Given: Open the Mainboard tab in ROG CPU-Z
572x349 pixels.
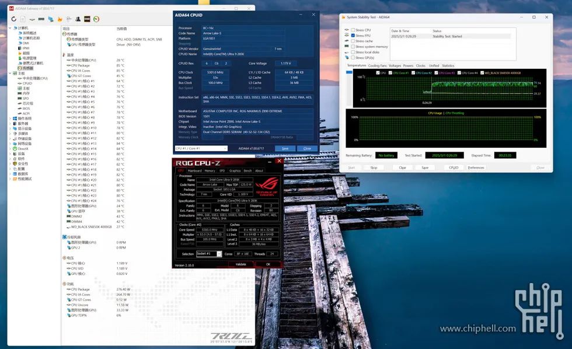Looking at the screenshot, I should click(194, 170).
